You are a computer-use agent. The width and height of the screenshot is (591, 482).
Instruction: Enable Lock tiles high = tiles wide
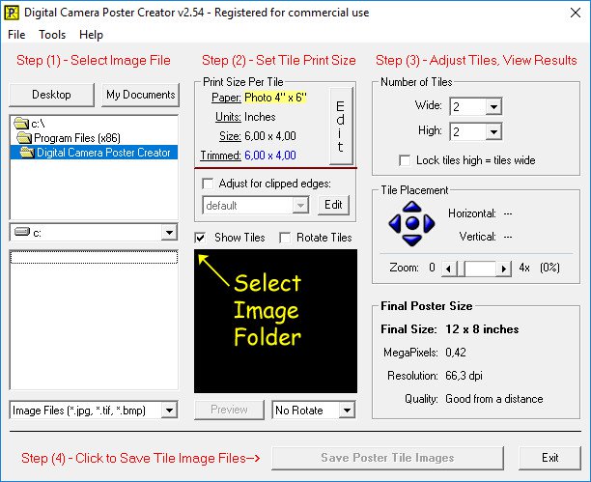pos(405,160)
